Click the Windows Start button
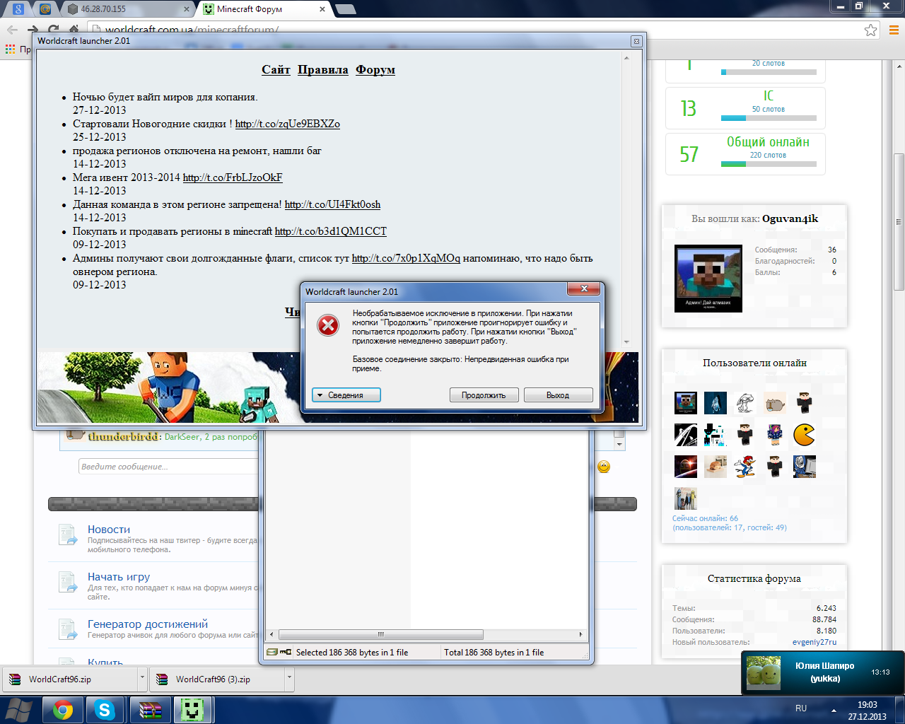The width and height of the screenshot is (905, 724). (x=18, y=710)
